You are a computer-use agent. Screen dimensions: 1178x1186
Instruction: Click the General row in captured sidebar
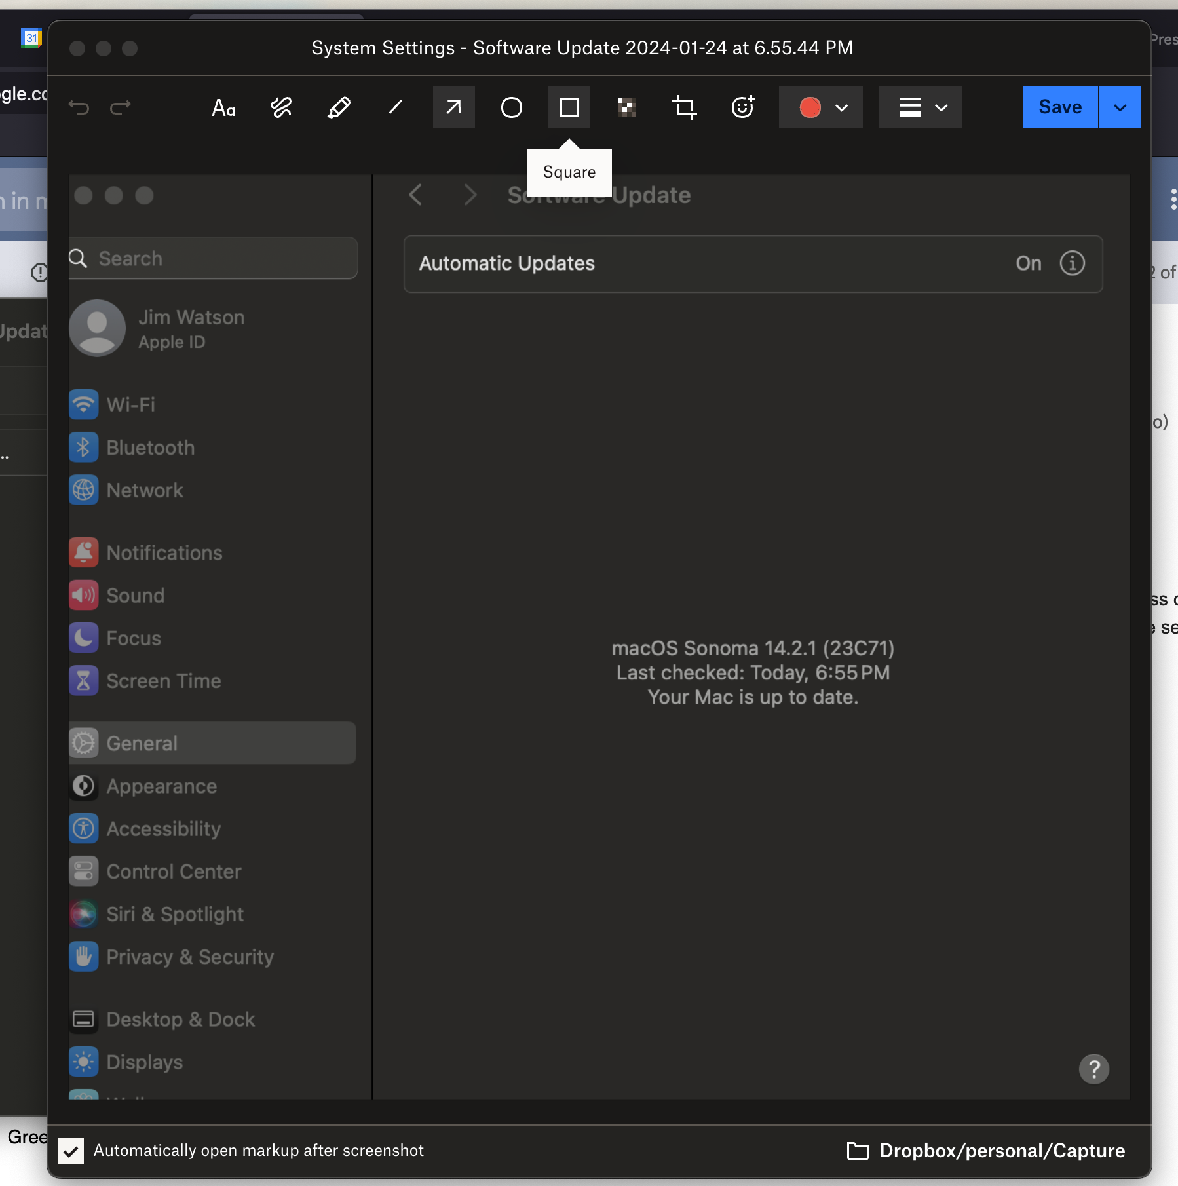pos(212,743)
